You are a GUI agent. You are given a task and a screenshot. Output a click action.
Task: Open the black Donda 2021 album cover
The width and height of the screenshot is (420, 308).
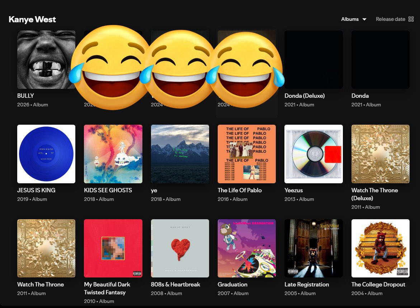pos(380,60)
